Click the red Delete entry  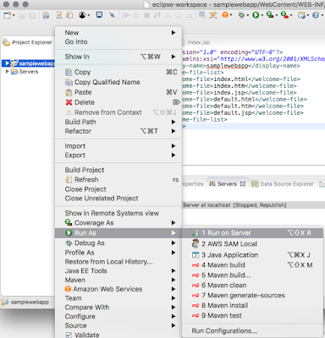(118, 102)
